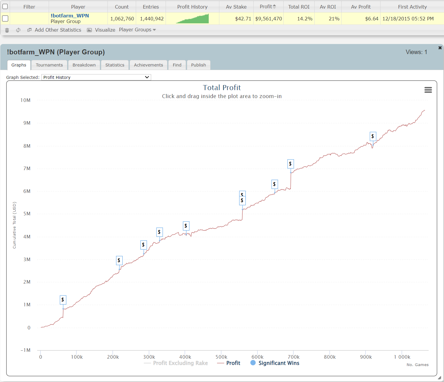Click dollar marker near 330k games
The image size is (444, 382).
pos(159,232)
